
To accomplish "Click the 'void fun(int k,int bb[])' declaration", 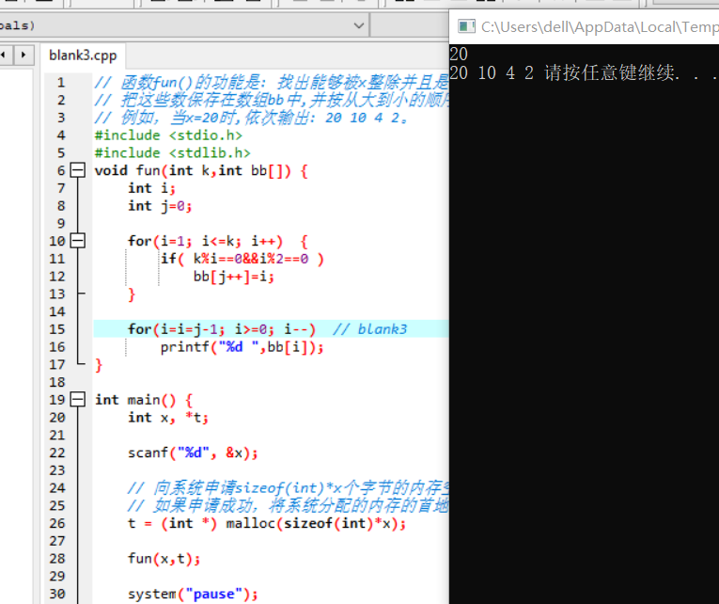I will 201,170.
